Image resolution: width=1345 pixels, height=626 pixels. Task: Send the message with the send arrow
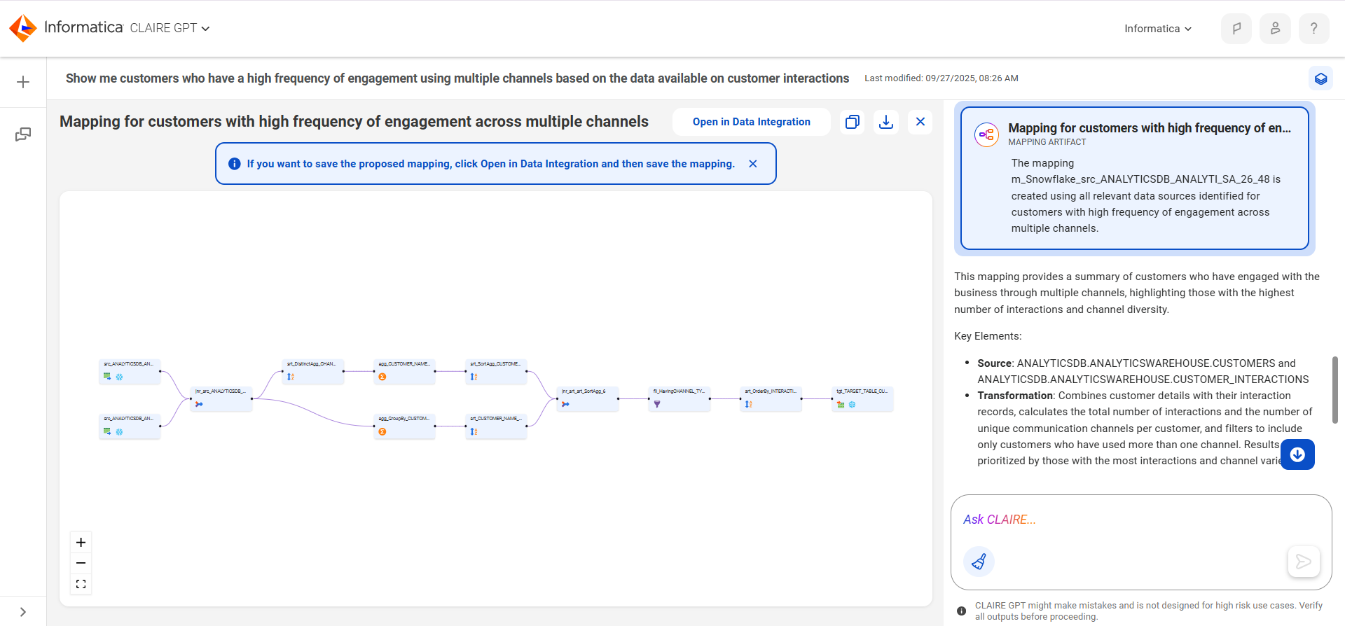1304,562
